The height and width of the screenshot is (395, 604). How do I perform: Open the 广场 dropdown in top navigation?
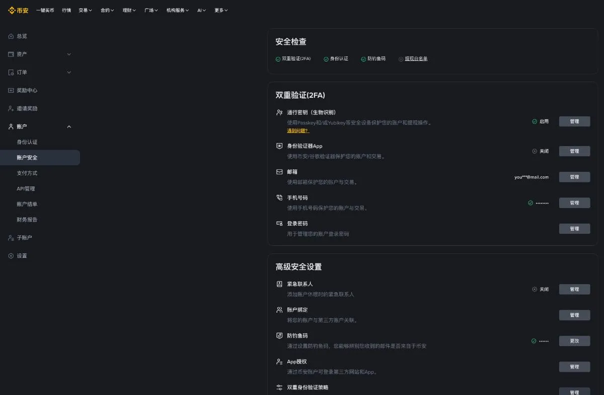151,10
